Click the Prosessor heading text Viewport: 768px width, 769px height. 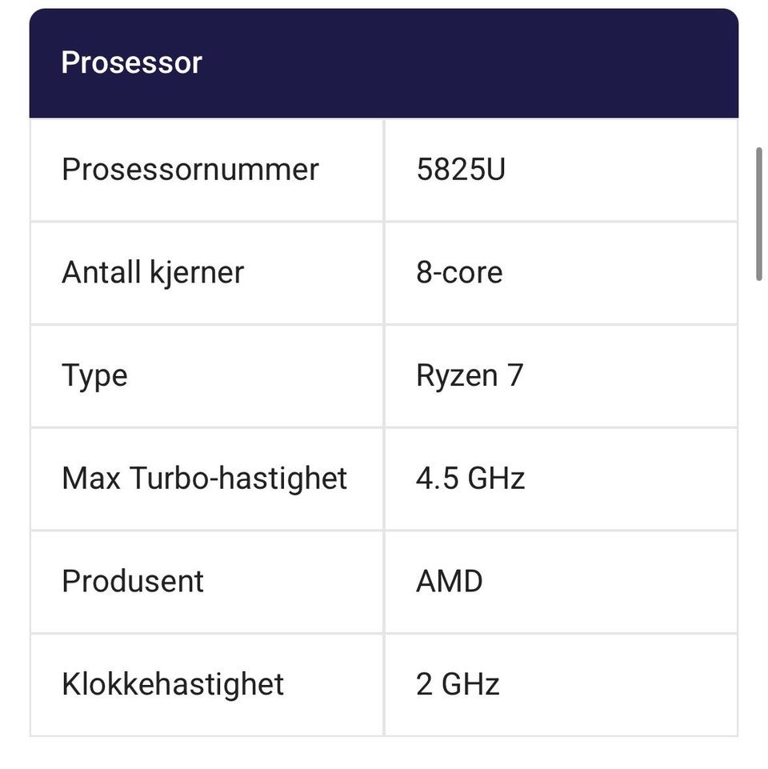[x=132, y=62]
